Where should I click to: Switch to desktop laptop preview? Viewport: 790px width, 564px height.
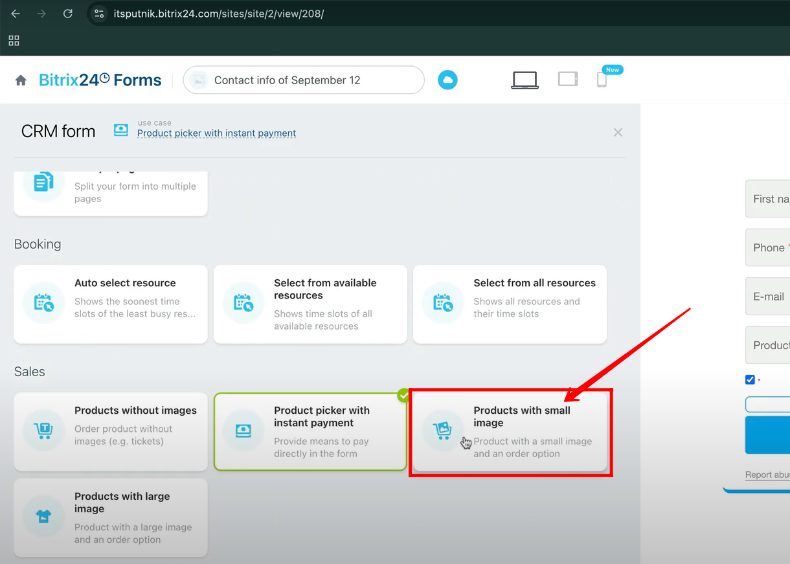pyautogui.click(x=525, y=80)
